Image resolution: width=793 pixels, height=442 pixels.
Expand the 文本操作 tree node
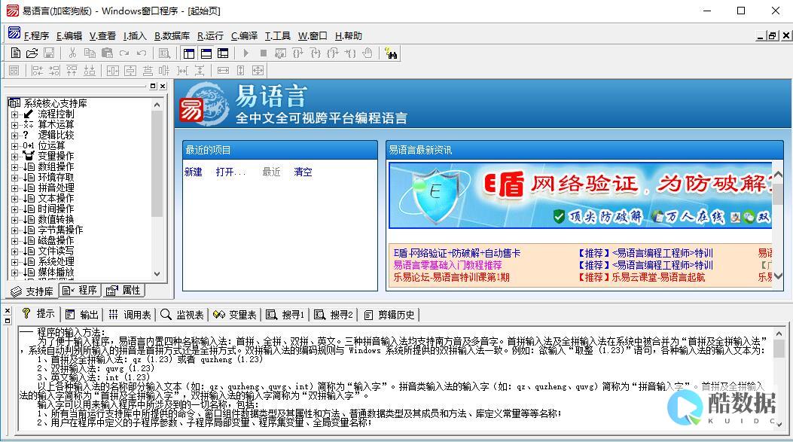[14, 199]
